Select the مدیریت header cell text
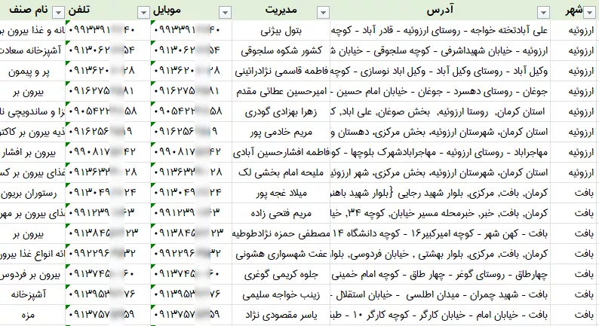 pos(281,11)
